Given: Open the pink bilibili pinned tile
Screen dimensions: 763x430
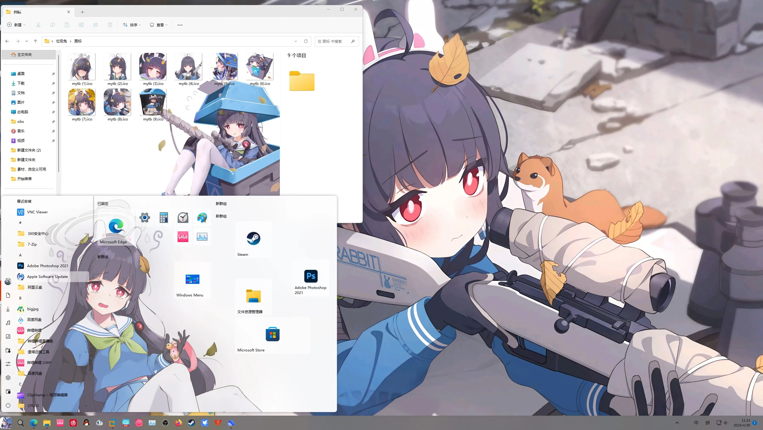Looking at the screenshot, I should [x=183, y=237].
